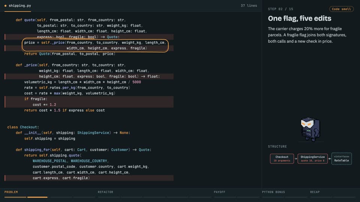This screenshot has width=360, height=202.
Task: Click the 'WAREHOUSE_POSTAL, WAREHOUSE_COUNTRY,' line
Action: point(71,161)
